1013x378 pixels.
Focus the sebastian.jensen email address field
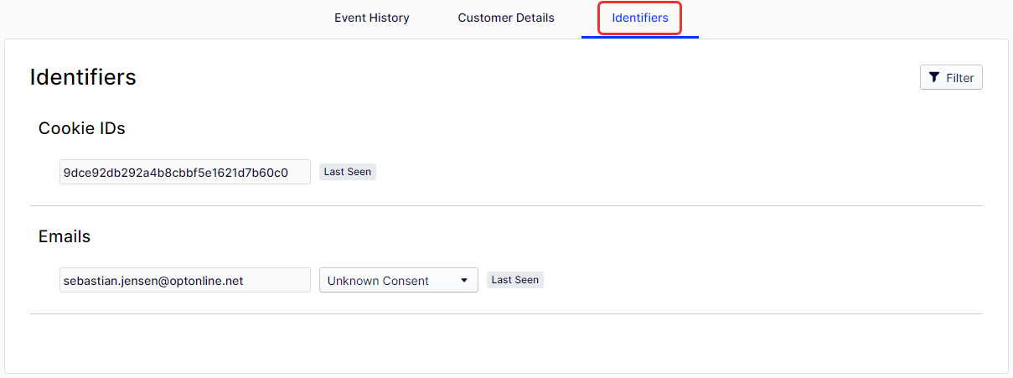point(185,280)
